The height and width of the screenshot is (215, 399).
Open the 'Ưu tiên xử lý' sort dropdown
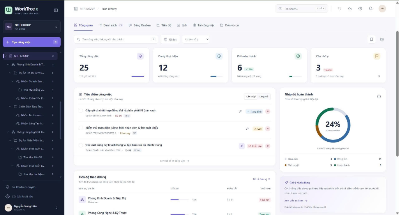coord(196,39)
